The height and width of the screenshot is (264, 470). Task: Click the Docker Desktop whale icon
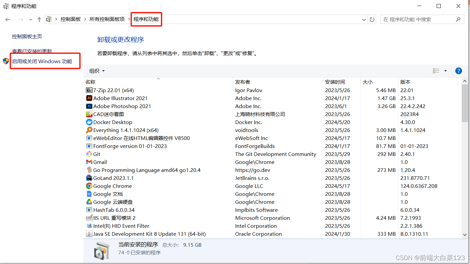pyautogui.click(x=89, y=122)
